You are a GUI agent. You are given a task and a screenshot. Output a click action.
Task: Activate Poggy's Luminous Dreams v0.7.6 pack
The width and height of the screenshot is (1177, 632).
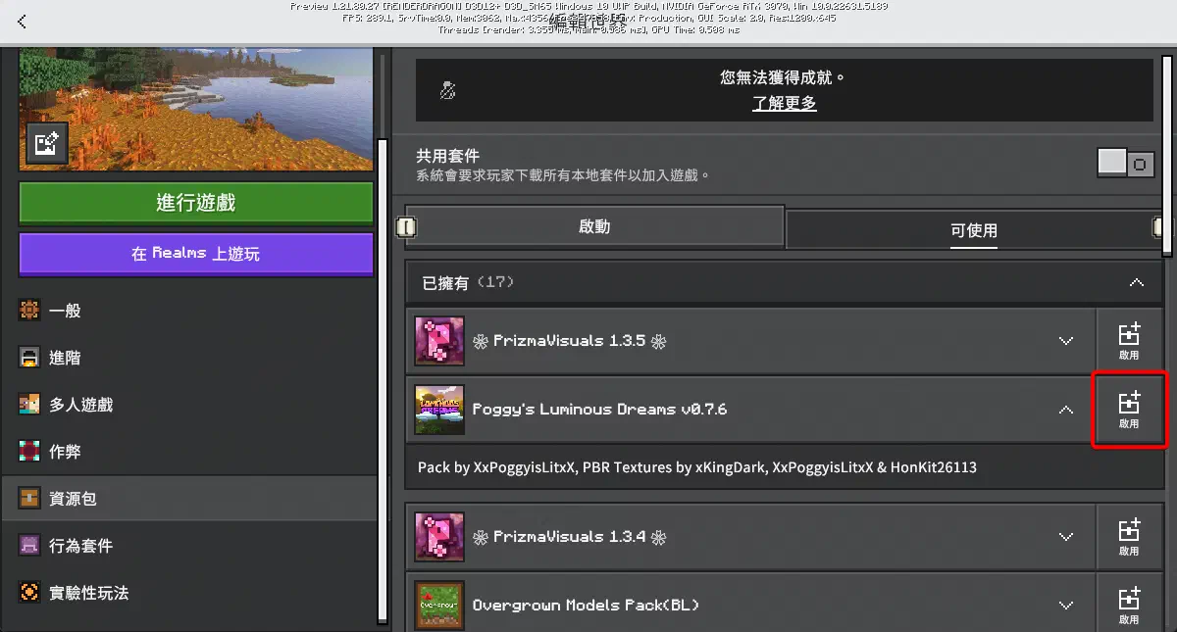[1130, 410]
